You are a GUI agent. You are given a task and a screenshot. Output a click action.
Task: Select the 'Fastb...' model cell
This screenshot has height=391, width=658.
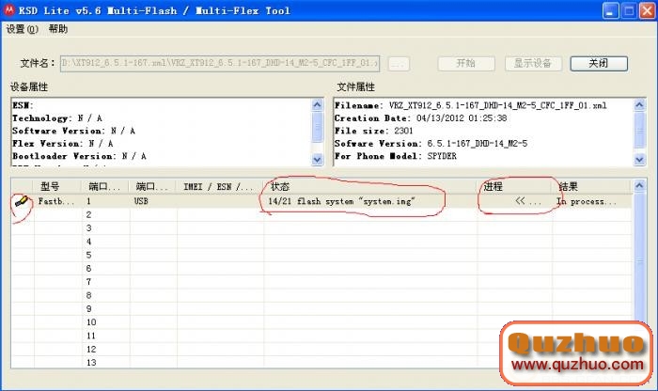coord(56,201)
